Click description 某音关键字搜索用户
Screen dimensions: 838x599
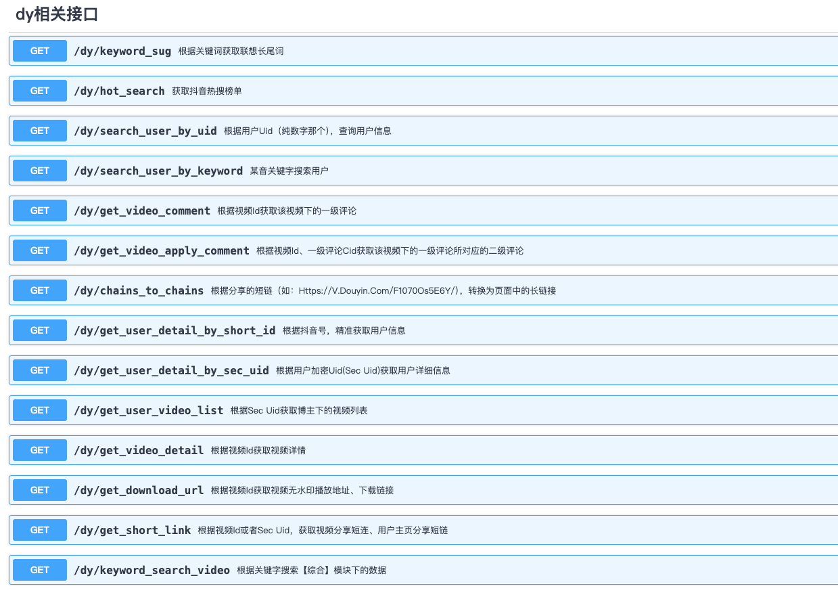coord(289,171)
